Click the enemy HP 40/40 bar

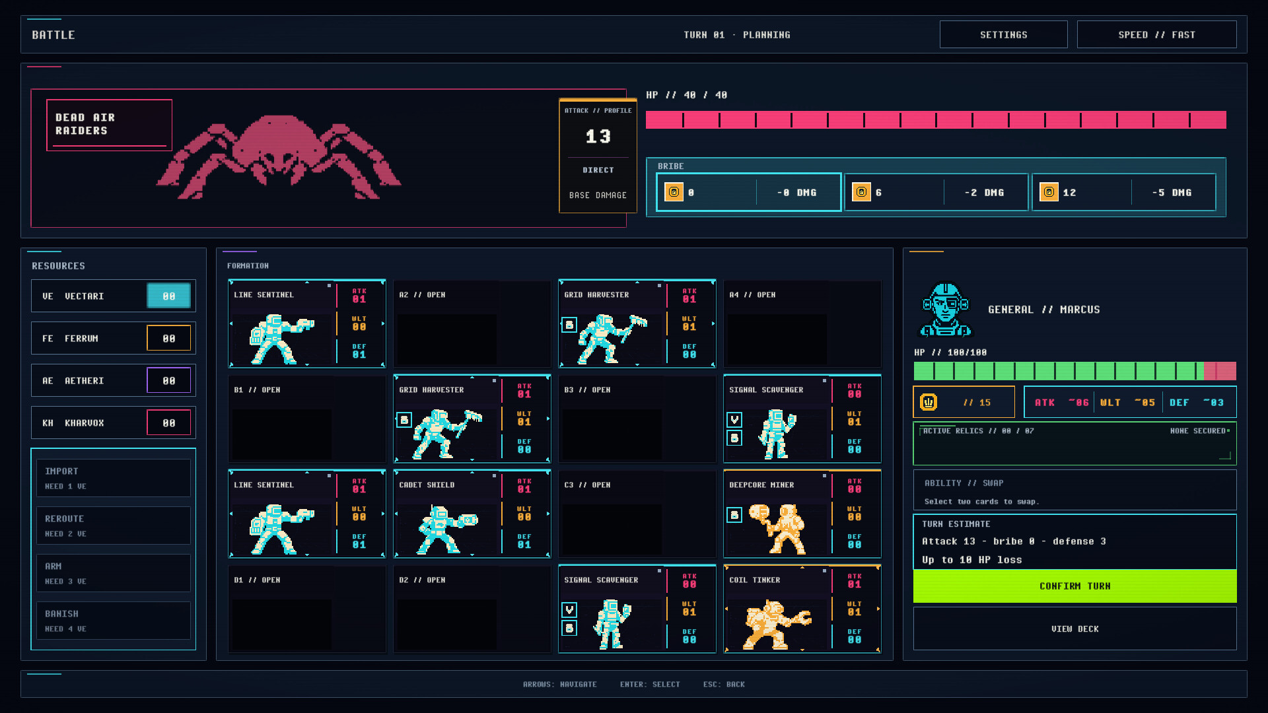(x=936, y=119)
